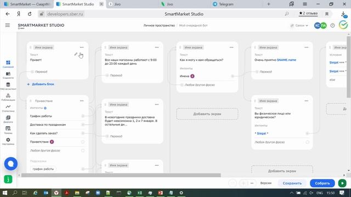The width and height of the screenshot is (351, 197).
Task: Open the hamburger menu beside SmartMarket Studio
Action: click(x=8, y=25)
